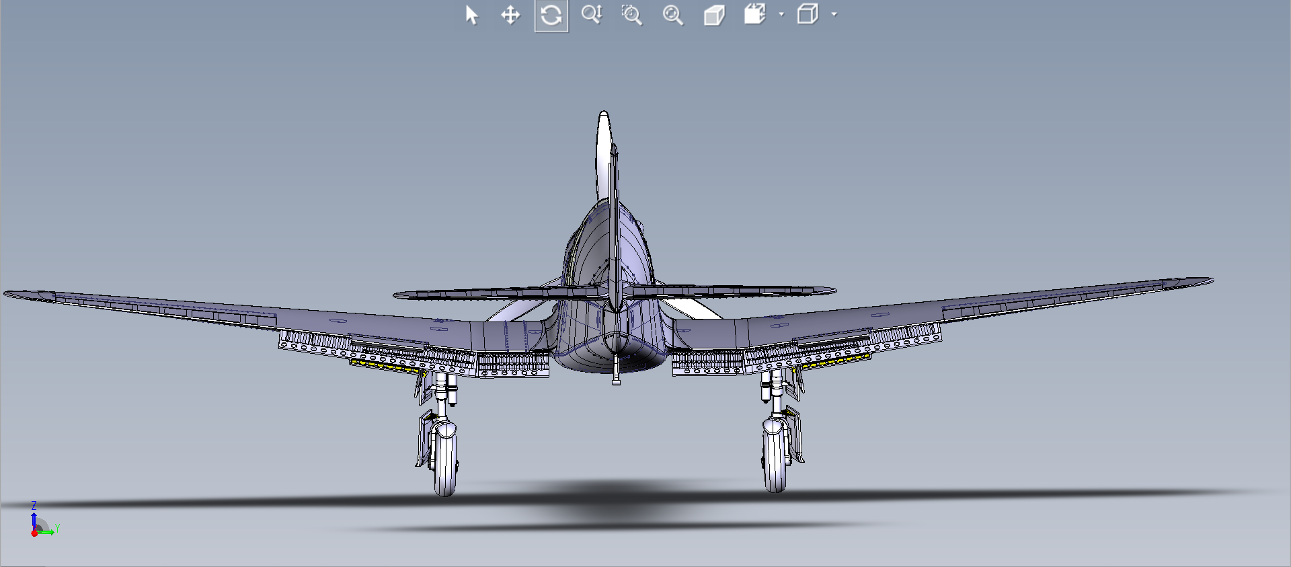Choose the Pan tool with four arrows
The width and height of the screenshot is (1291, 567).
pyautogui.click(x=510, y=15)
